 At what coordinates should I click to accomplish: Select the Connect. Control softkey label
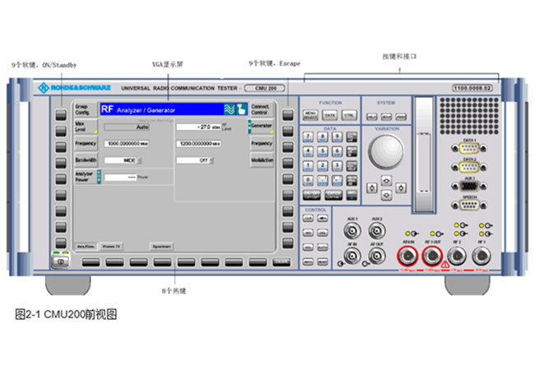coord(262,109)
